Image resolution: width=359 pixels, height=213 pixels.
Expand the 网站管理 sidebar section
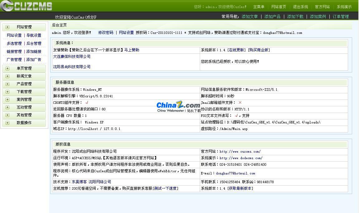[7, 27]
